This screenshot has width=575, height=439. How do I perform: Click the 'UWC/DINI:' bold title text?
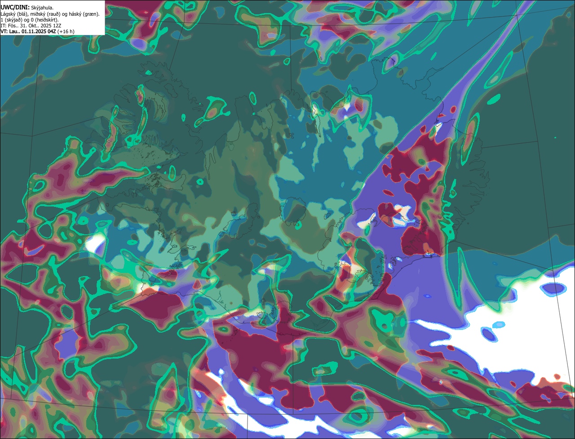(x=15, y=8)
